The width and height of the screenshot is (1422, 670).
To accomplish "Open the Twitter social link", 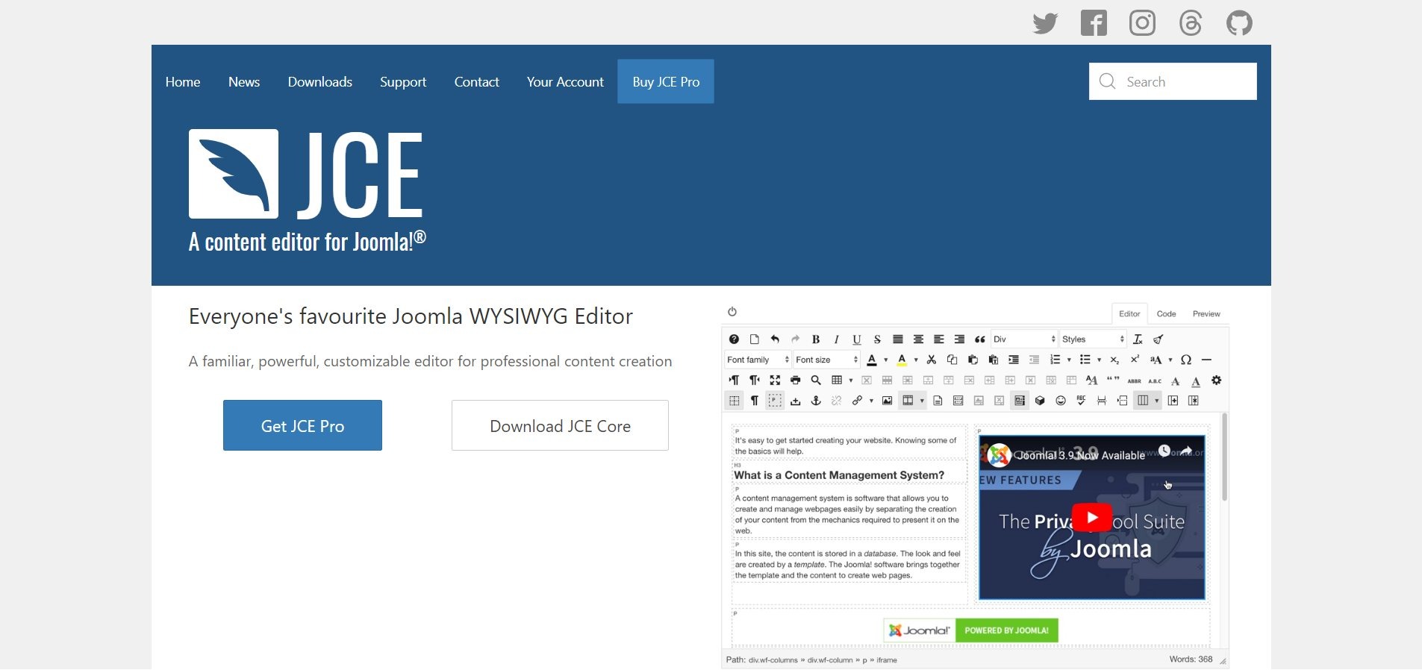I will [x=1045, y=23].
